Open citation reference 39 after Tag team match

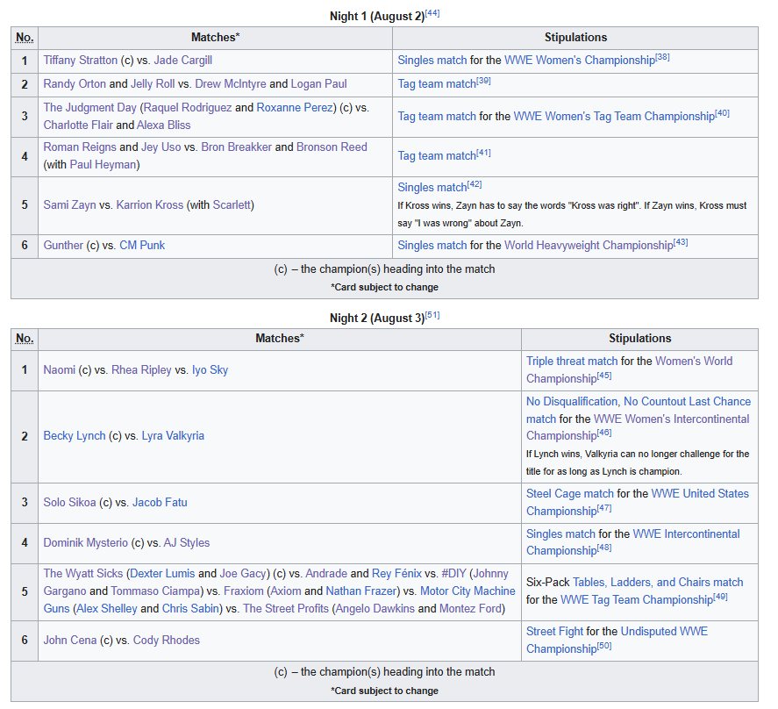point(484,81)
